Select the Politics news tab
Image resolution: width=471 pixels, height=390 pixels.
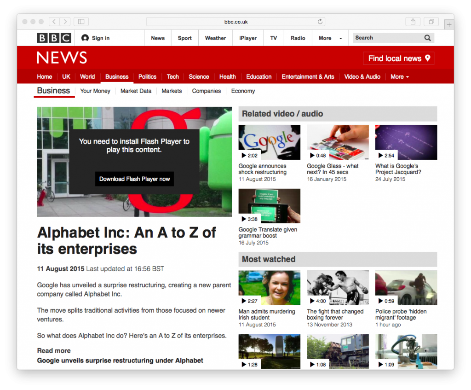pos(147,77)
